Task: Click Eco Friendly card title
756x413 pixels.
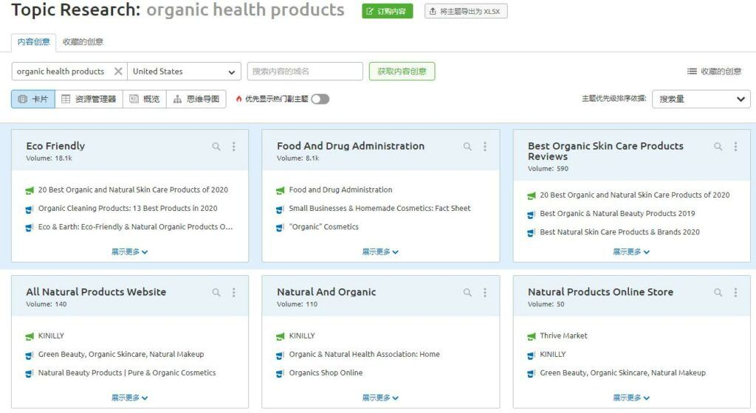Action: coord(55,146)
